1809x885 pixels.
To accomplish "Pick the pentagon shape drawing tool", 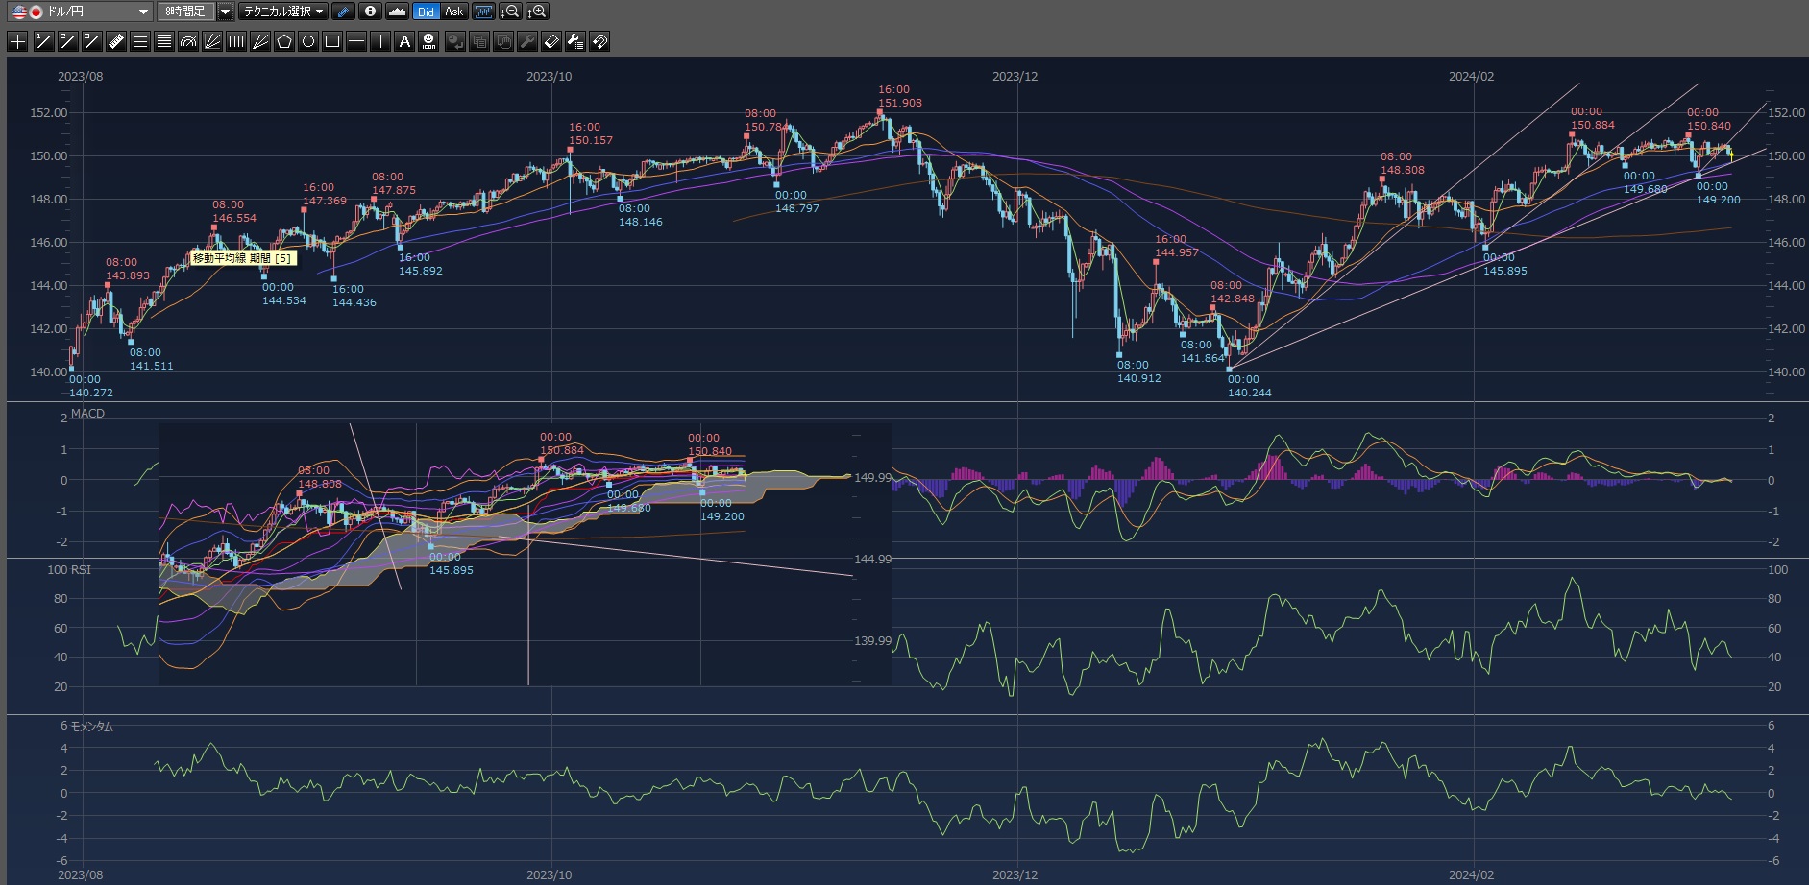I will pyautogui.click(x=284, y=41).
